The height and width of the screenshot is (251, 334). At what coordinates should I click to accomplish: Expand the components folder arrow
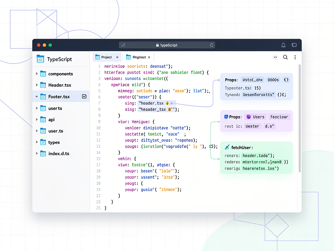click(x=37, y=74)
